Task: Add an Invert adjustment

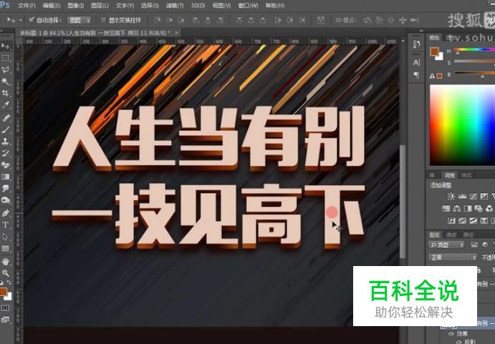Action: pyautogui.click(x=451, y=220)
